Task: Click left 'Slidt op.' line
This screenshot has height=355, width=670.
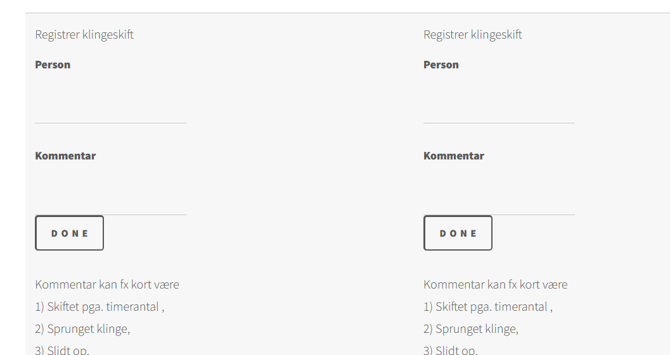Action: (62, 350)
